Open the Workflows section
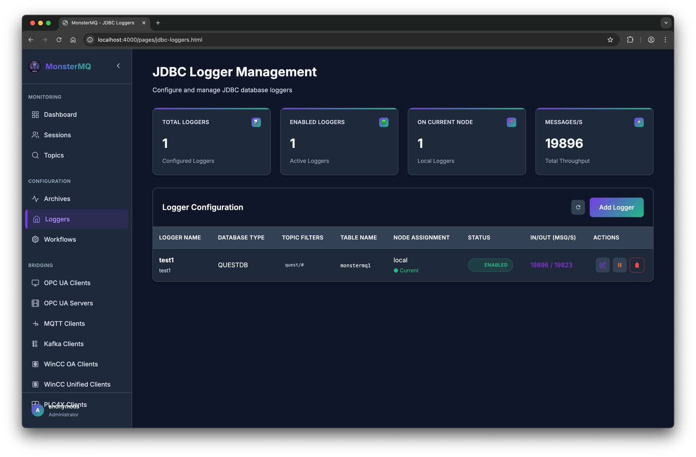The image size is (696, 457). tap(60, 239)
